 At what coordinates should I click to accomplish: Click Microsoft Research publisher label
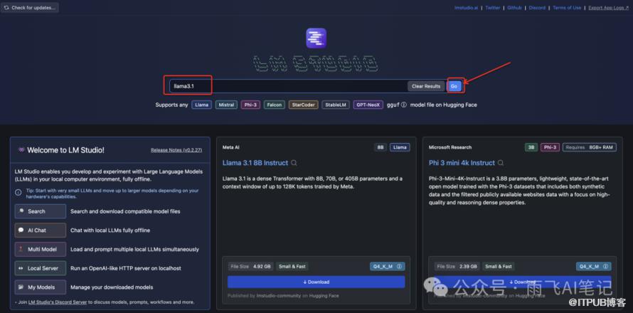pyautogui.click(x=450, y=147)
